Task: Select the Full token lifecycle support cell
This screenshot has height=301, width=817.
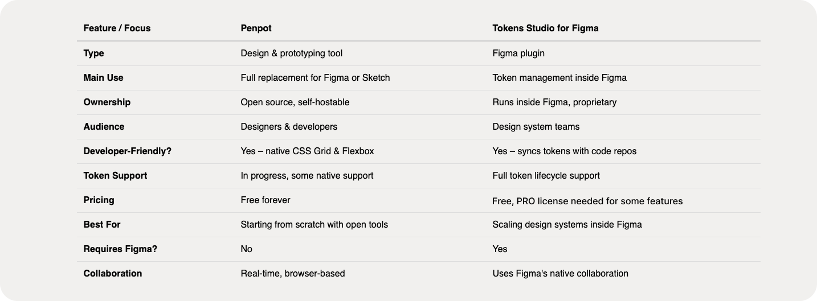Action: 546,176
